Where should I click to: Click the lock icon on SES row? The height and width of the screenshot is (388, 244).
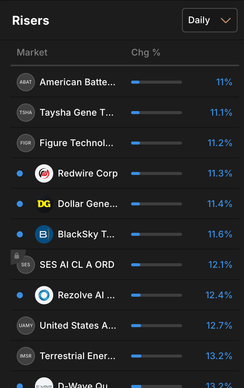click(17, 256)
